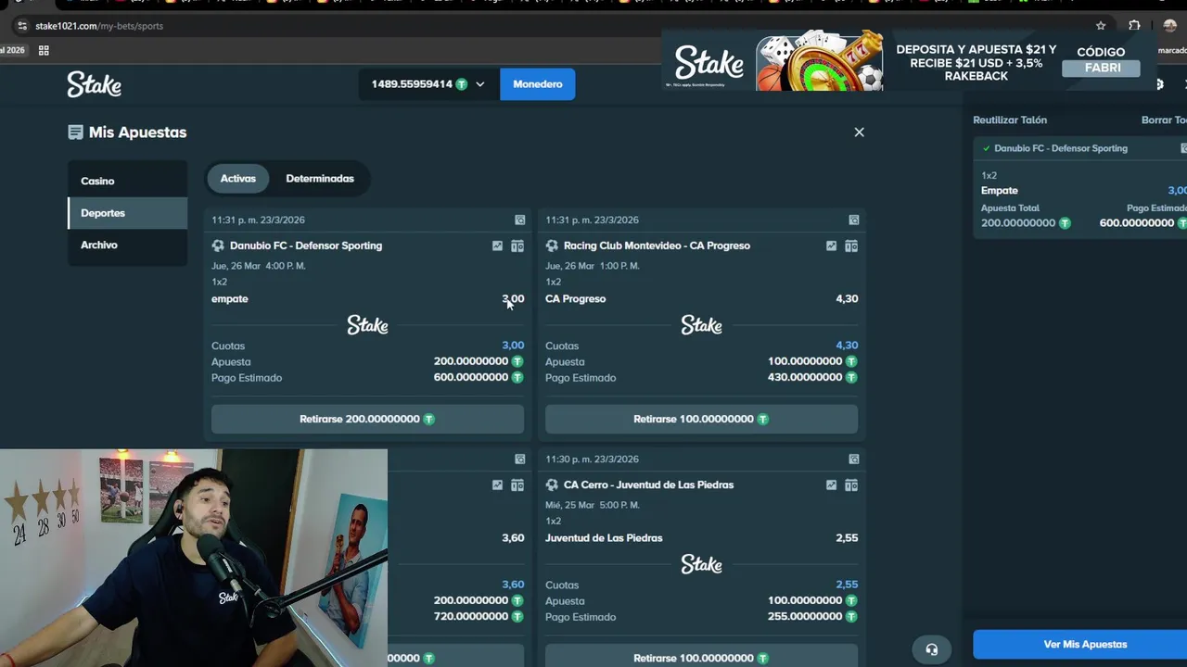
Task: Select Casino in the bets sidebar
Action: tap(127, 181)
